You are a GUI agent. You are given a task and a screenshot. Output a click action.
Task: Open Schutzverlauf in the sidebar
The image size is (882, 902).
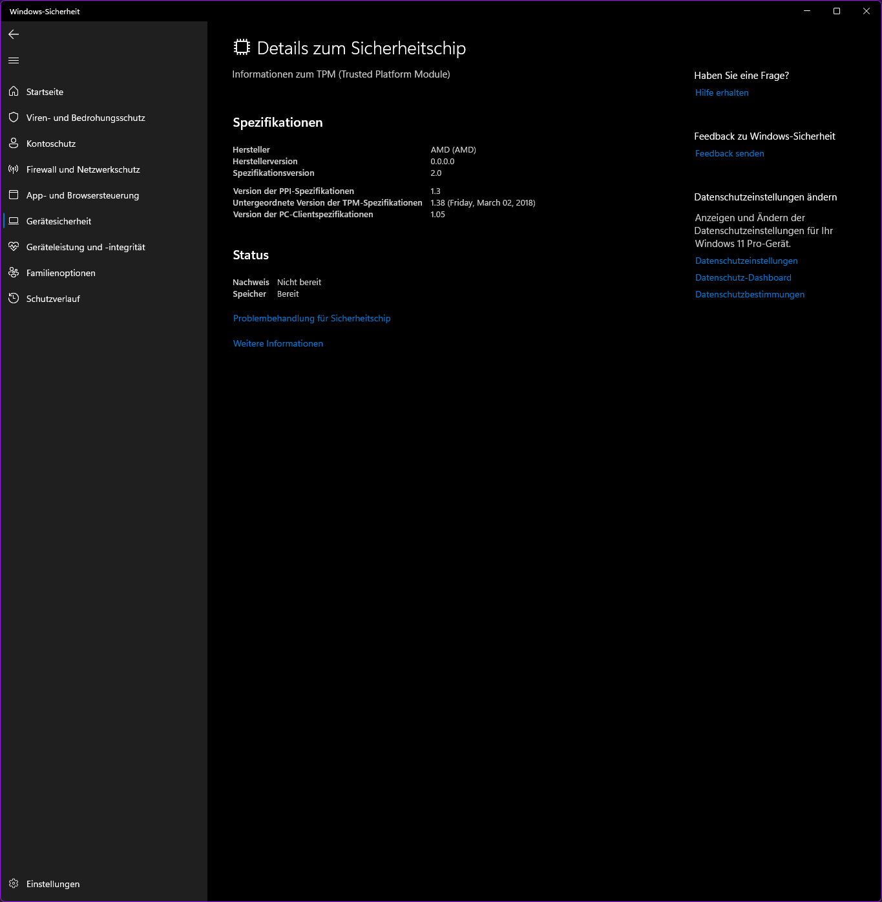click(104, 299)
